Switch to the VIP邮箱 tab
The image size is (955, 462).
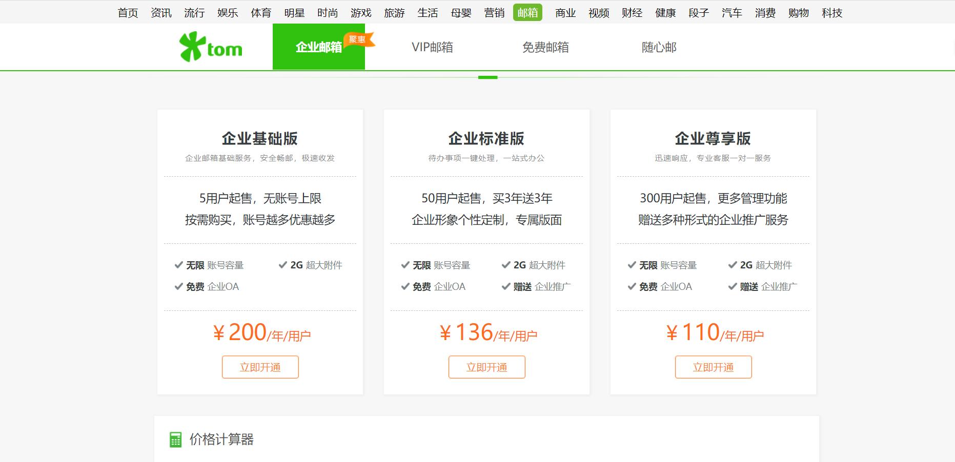(433, 47)
